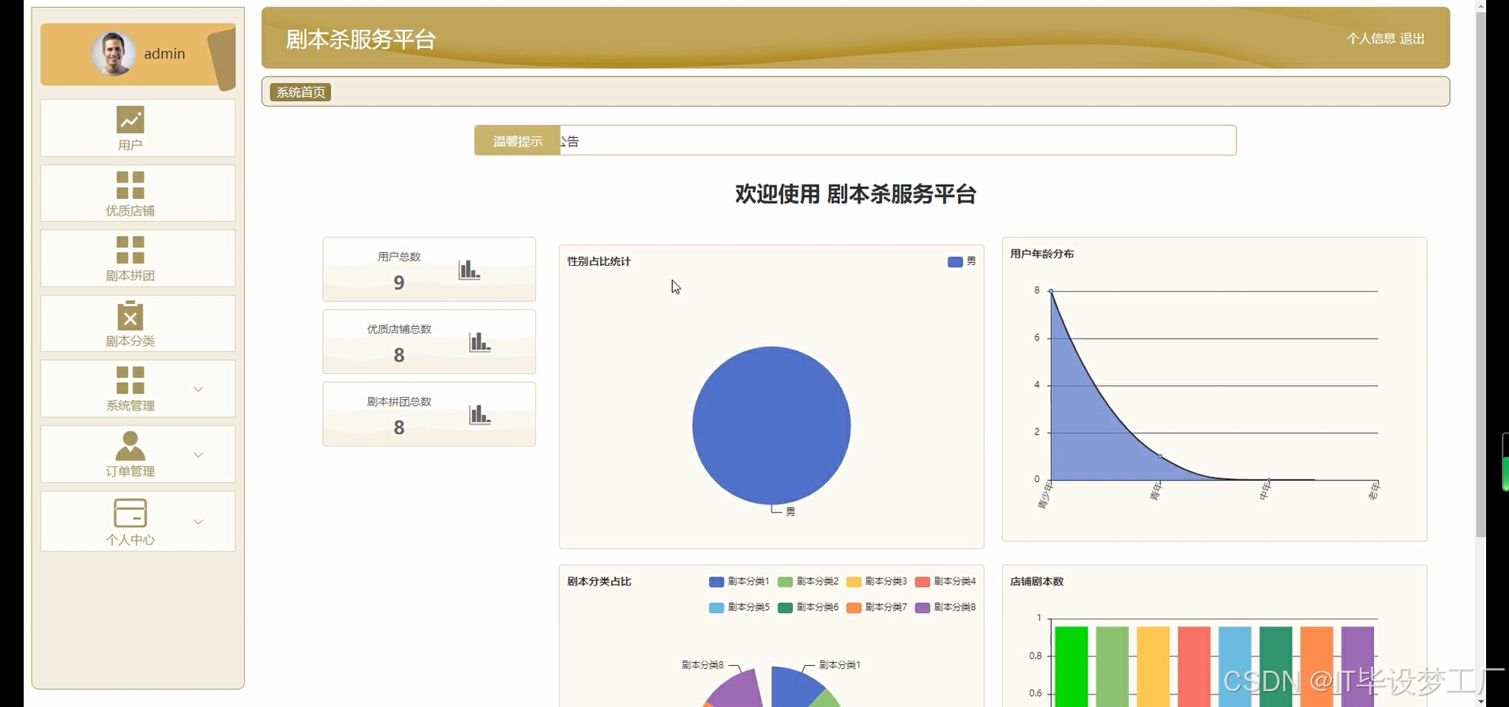This screenshot has width=1509, height=707.
Task: Go to 剧本拼团 menu label
Action: pos(130,275)
